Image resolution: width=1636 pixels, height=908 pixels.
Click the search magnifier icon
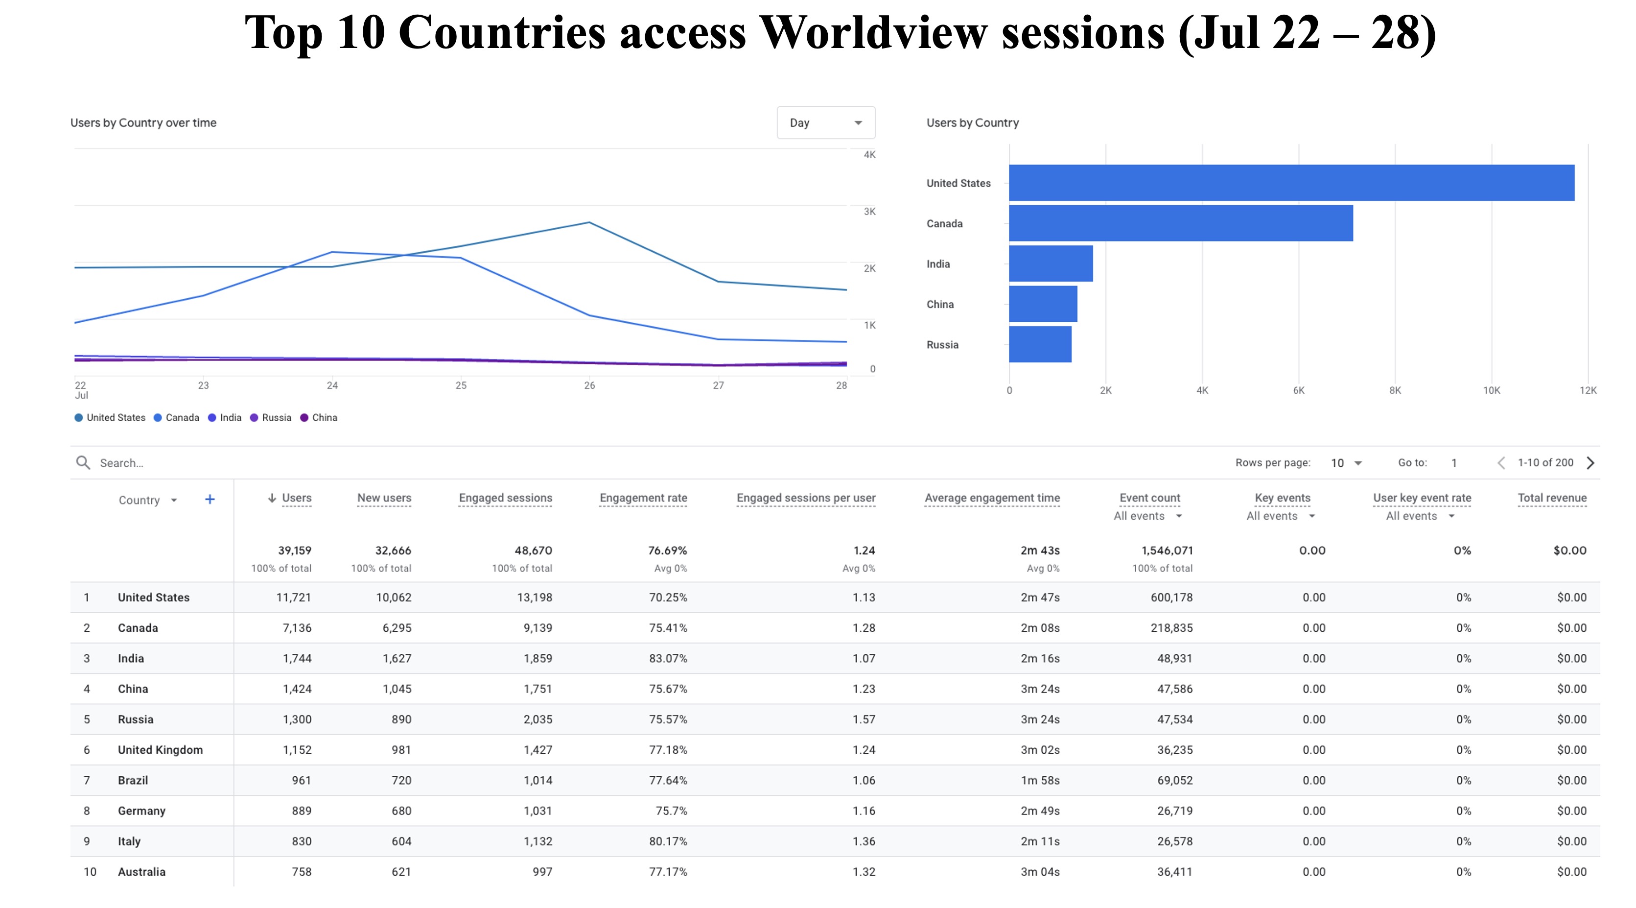click(x=83, y=463)
